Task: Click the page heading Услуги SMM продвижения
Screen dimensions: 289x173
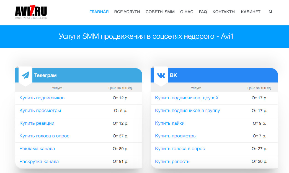Action: (146, 36)
